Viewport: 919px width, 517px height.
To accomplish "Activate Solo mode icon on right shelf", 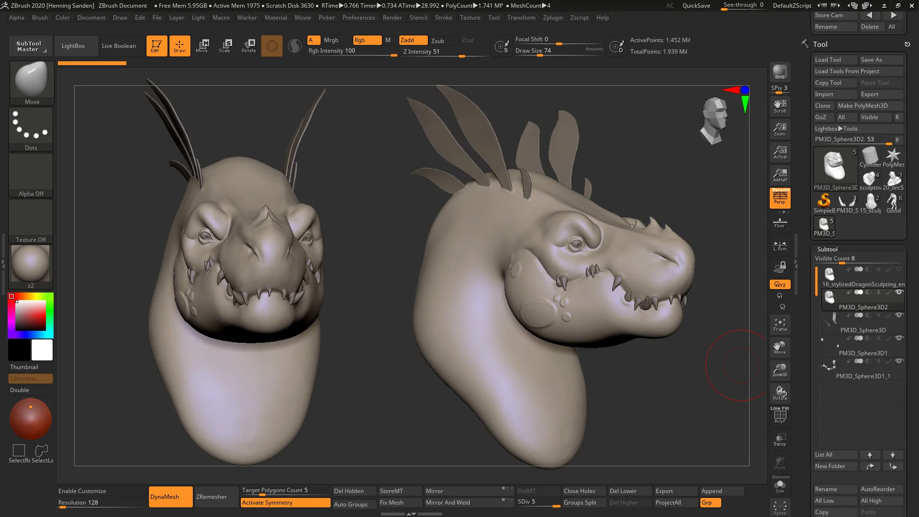I will pos(780,484).
